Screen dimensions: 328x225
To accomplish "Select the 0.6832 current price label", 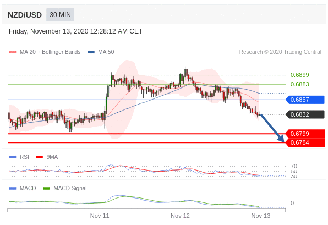I will [x=305, y=114].
